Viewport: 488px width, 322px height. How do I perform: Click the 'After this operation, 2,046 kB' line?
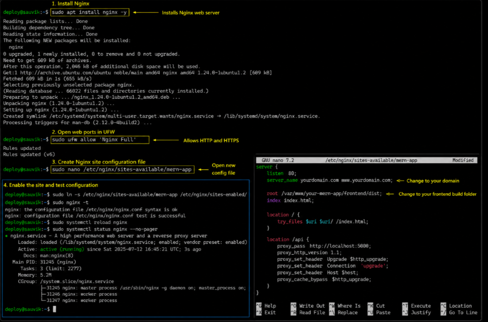[x=102, y=67]
